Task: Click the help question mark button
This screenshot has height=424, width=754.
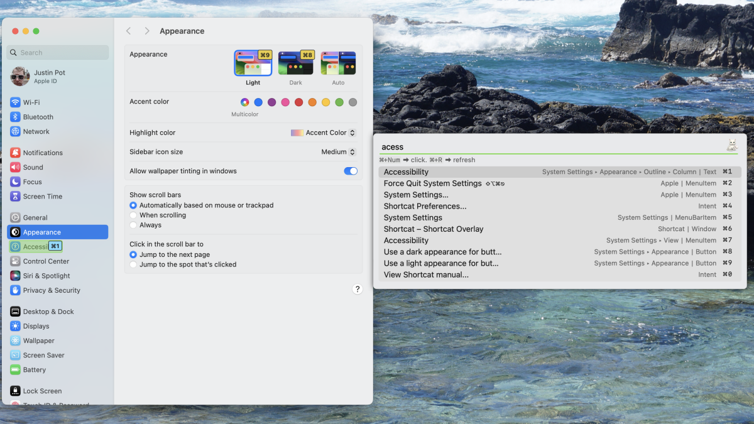Action: coord(358,289)
